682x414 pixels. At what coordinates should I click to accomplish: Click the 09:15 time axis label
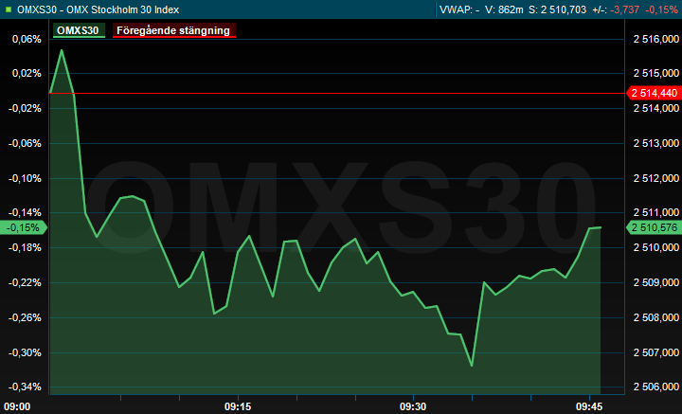(238, 406)
